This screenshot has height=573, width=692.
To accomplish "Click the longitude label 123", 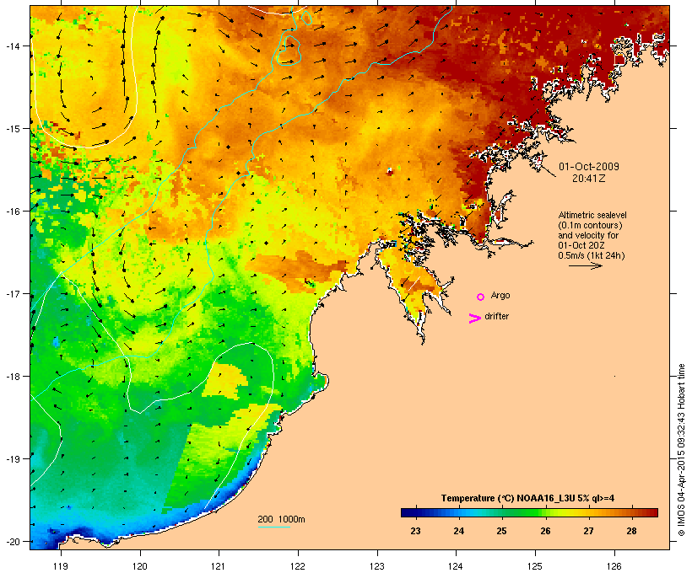I will tap(377, 566).
